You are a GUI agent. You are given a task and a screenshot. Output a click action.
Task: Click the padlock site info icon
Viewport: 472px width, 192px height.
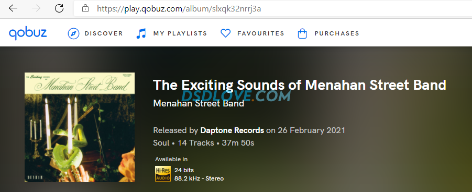85,8
